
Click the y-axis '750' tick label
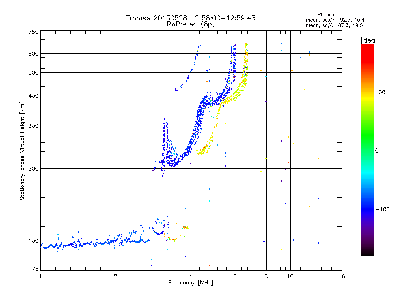pos(33,32)
